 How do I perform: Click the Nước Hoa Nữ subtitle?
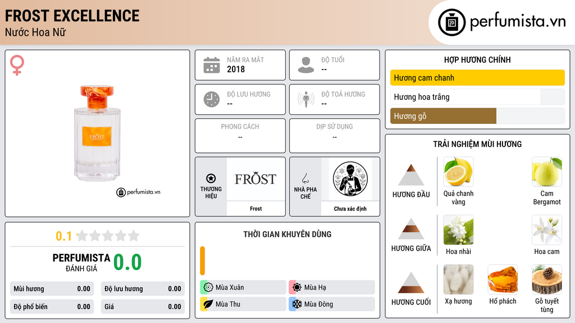35,33
